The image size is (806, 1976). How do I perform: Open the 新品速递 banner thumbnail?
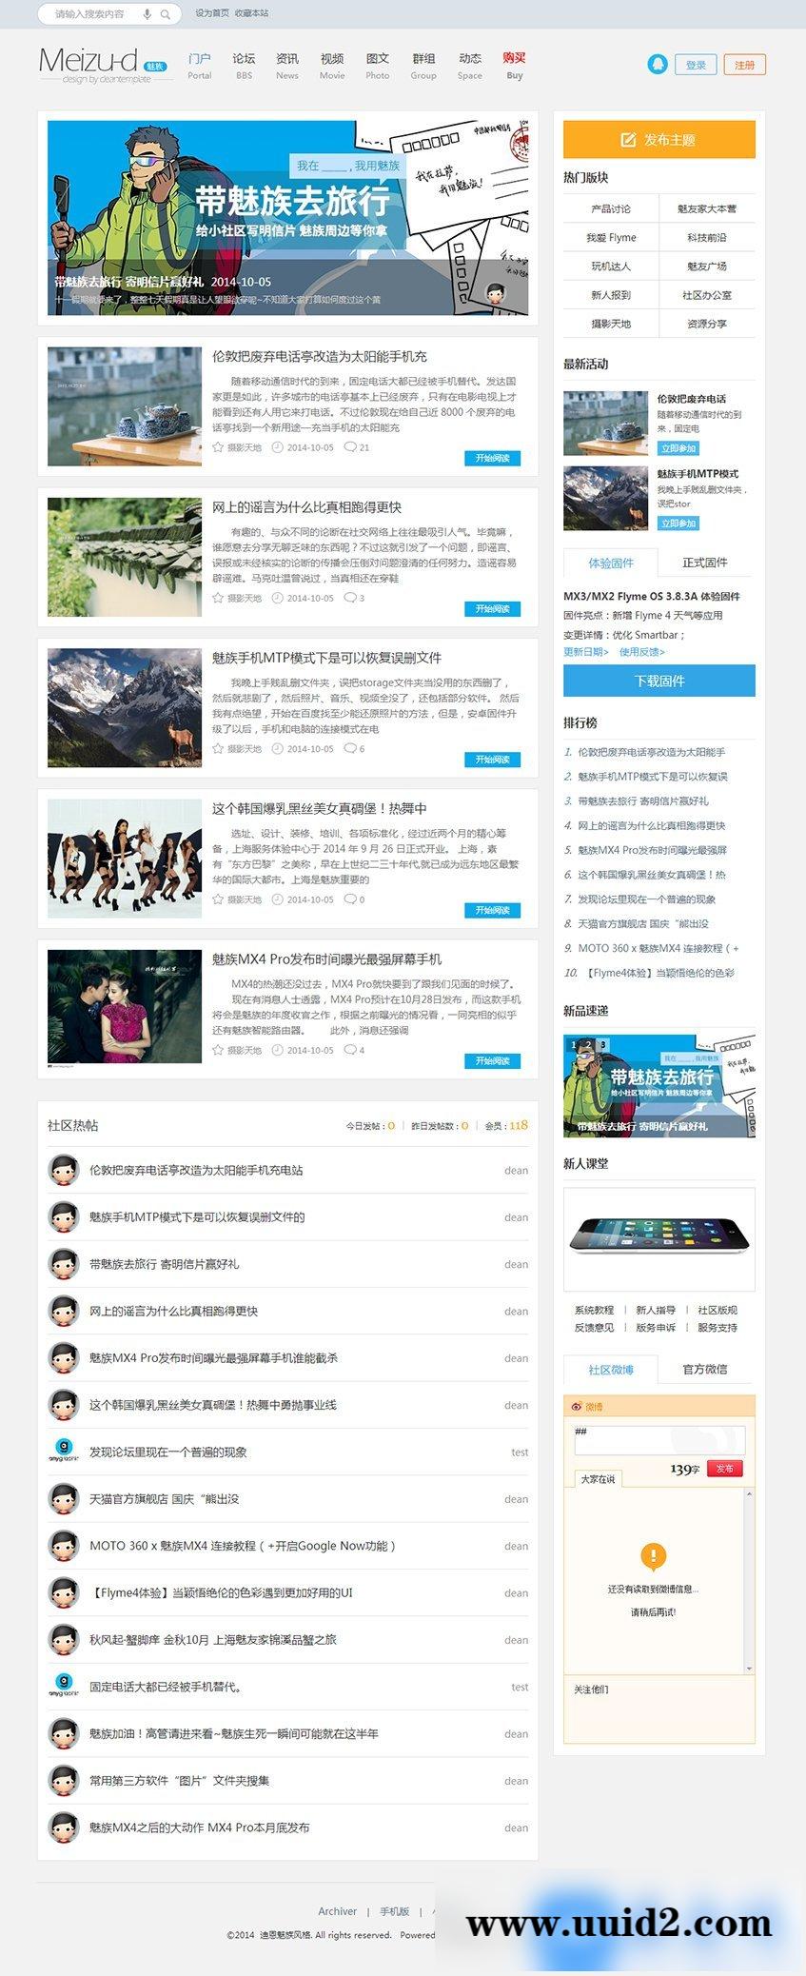pos(659,1086)
